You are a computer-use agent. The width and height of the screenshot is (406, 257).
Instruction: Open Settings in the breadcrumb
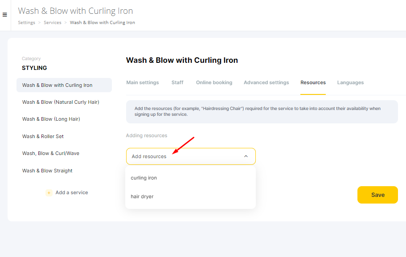(x=26, y=23)
